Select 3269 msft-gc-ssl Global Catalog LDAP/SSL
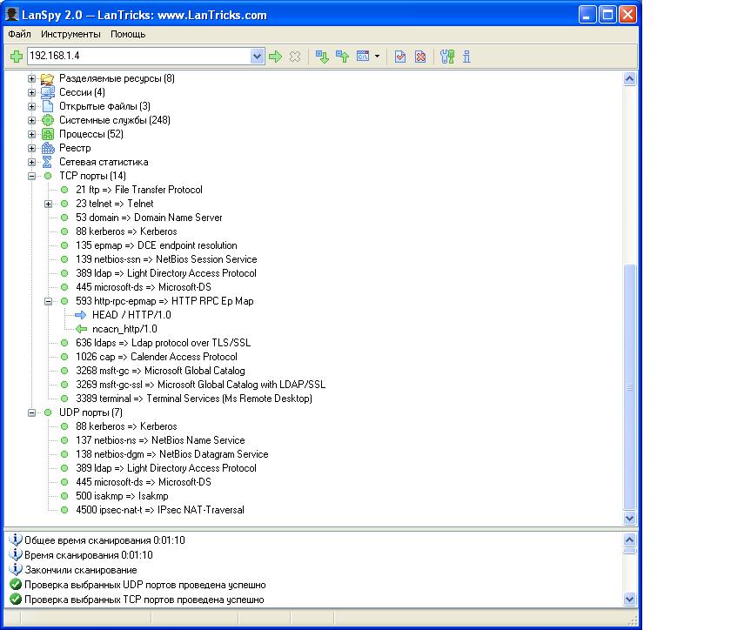This screenshot has width=731, height=630. [200, 385]
